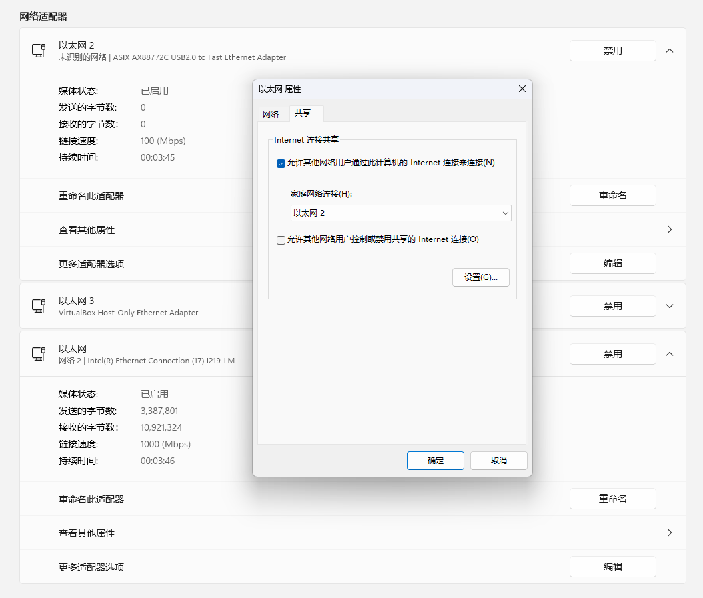Screen dimensions: 703x598
Task: Click the 取消 button
Action: click(498, 460)
